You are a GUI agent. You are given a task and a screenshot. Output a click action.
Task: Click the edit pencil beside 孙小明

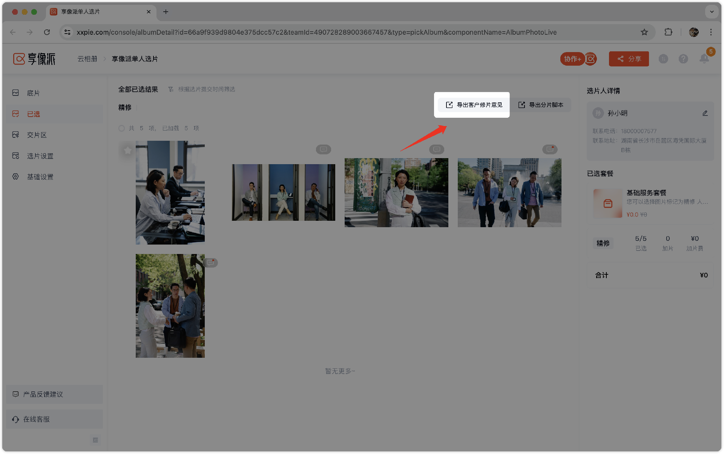pyautogui.click(x=705, y=113)
